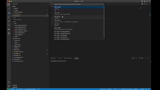Click the second editor action icon next to split

(144, 4)
